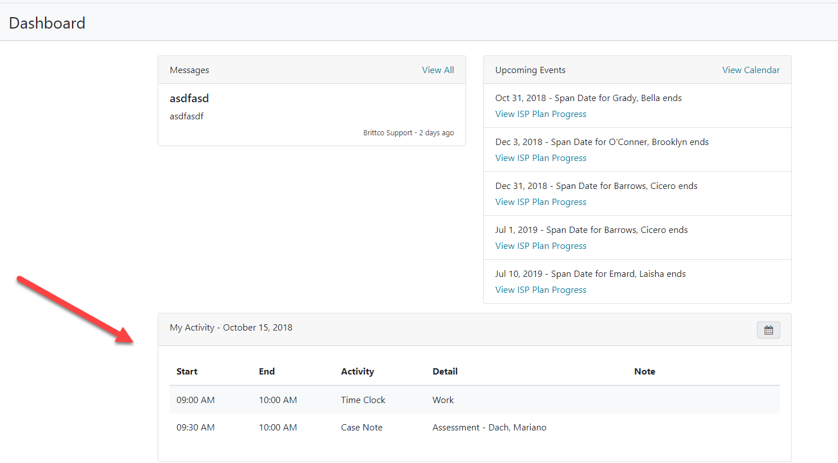Image resolution: width=838 pixels, height=463 pixels.
Task: View ISP Plan Progress for O'Conner, Brooklyn
Action: [540, 158]
